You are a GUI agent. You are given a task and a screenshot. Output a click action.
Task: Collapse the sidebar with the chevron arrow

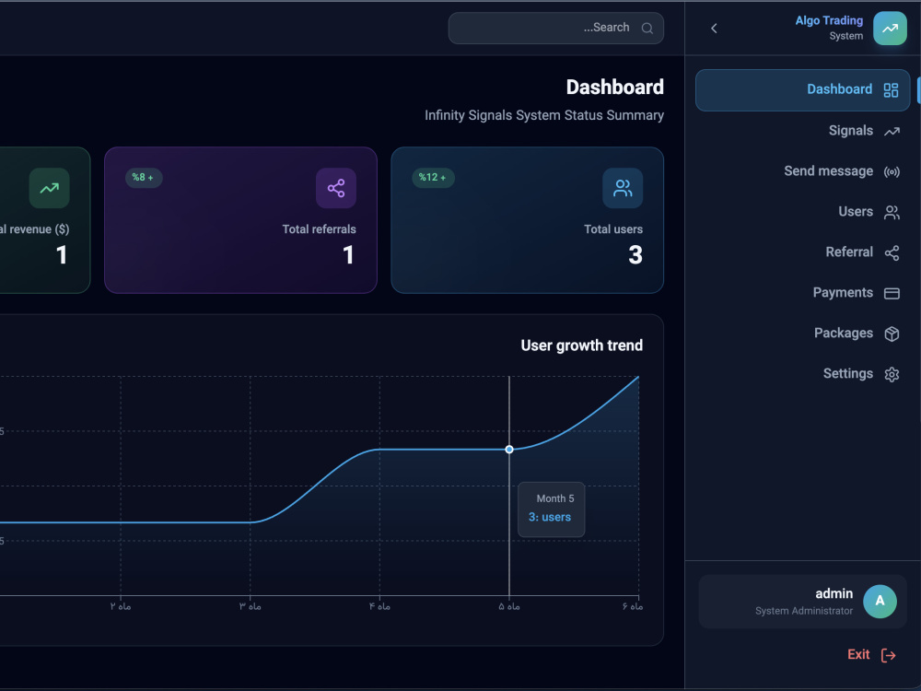pos(715,29)
